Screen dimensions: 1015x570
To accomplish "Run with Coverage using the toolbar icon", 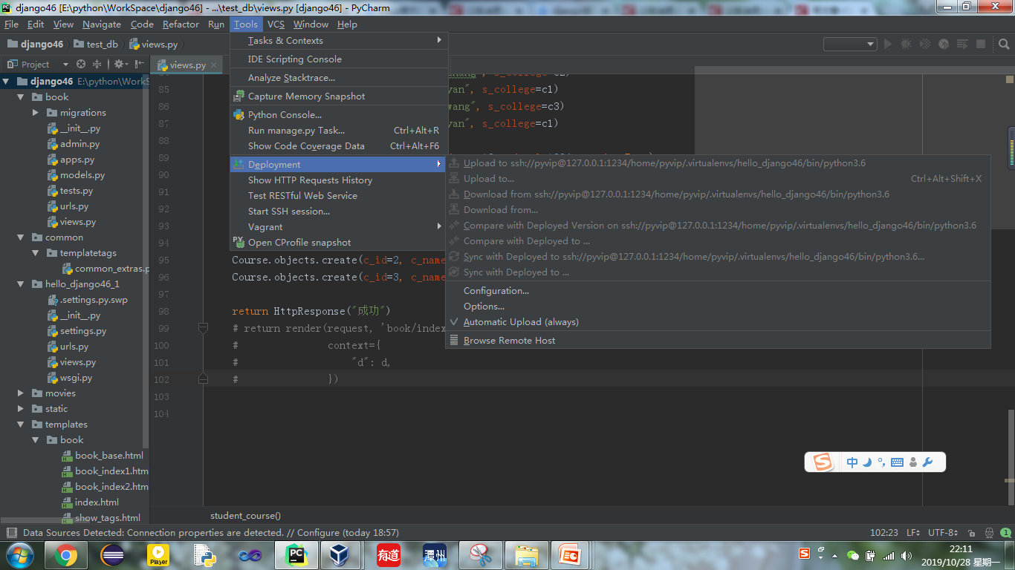I will (927, 44).
